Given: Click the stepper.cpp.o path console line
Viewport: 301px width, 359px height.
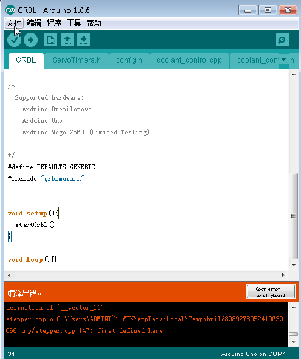Looking at the screenshot, I should 145,319.
